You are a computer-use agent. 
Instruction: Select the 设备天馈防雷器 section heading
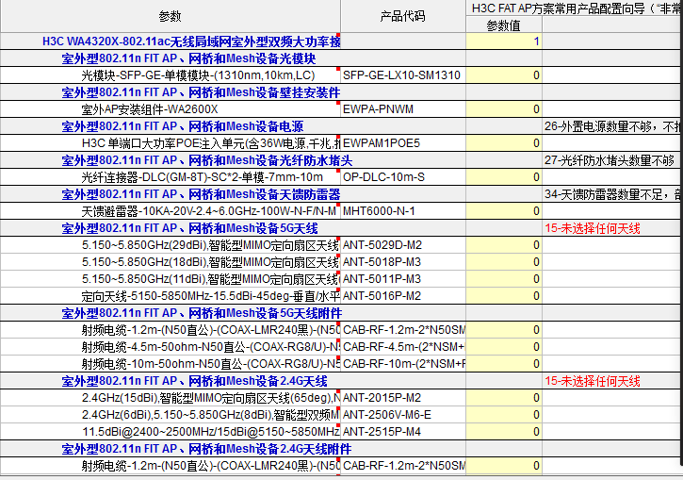click(x=201, y=194)
